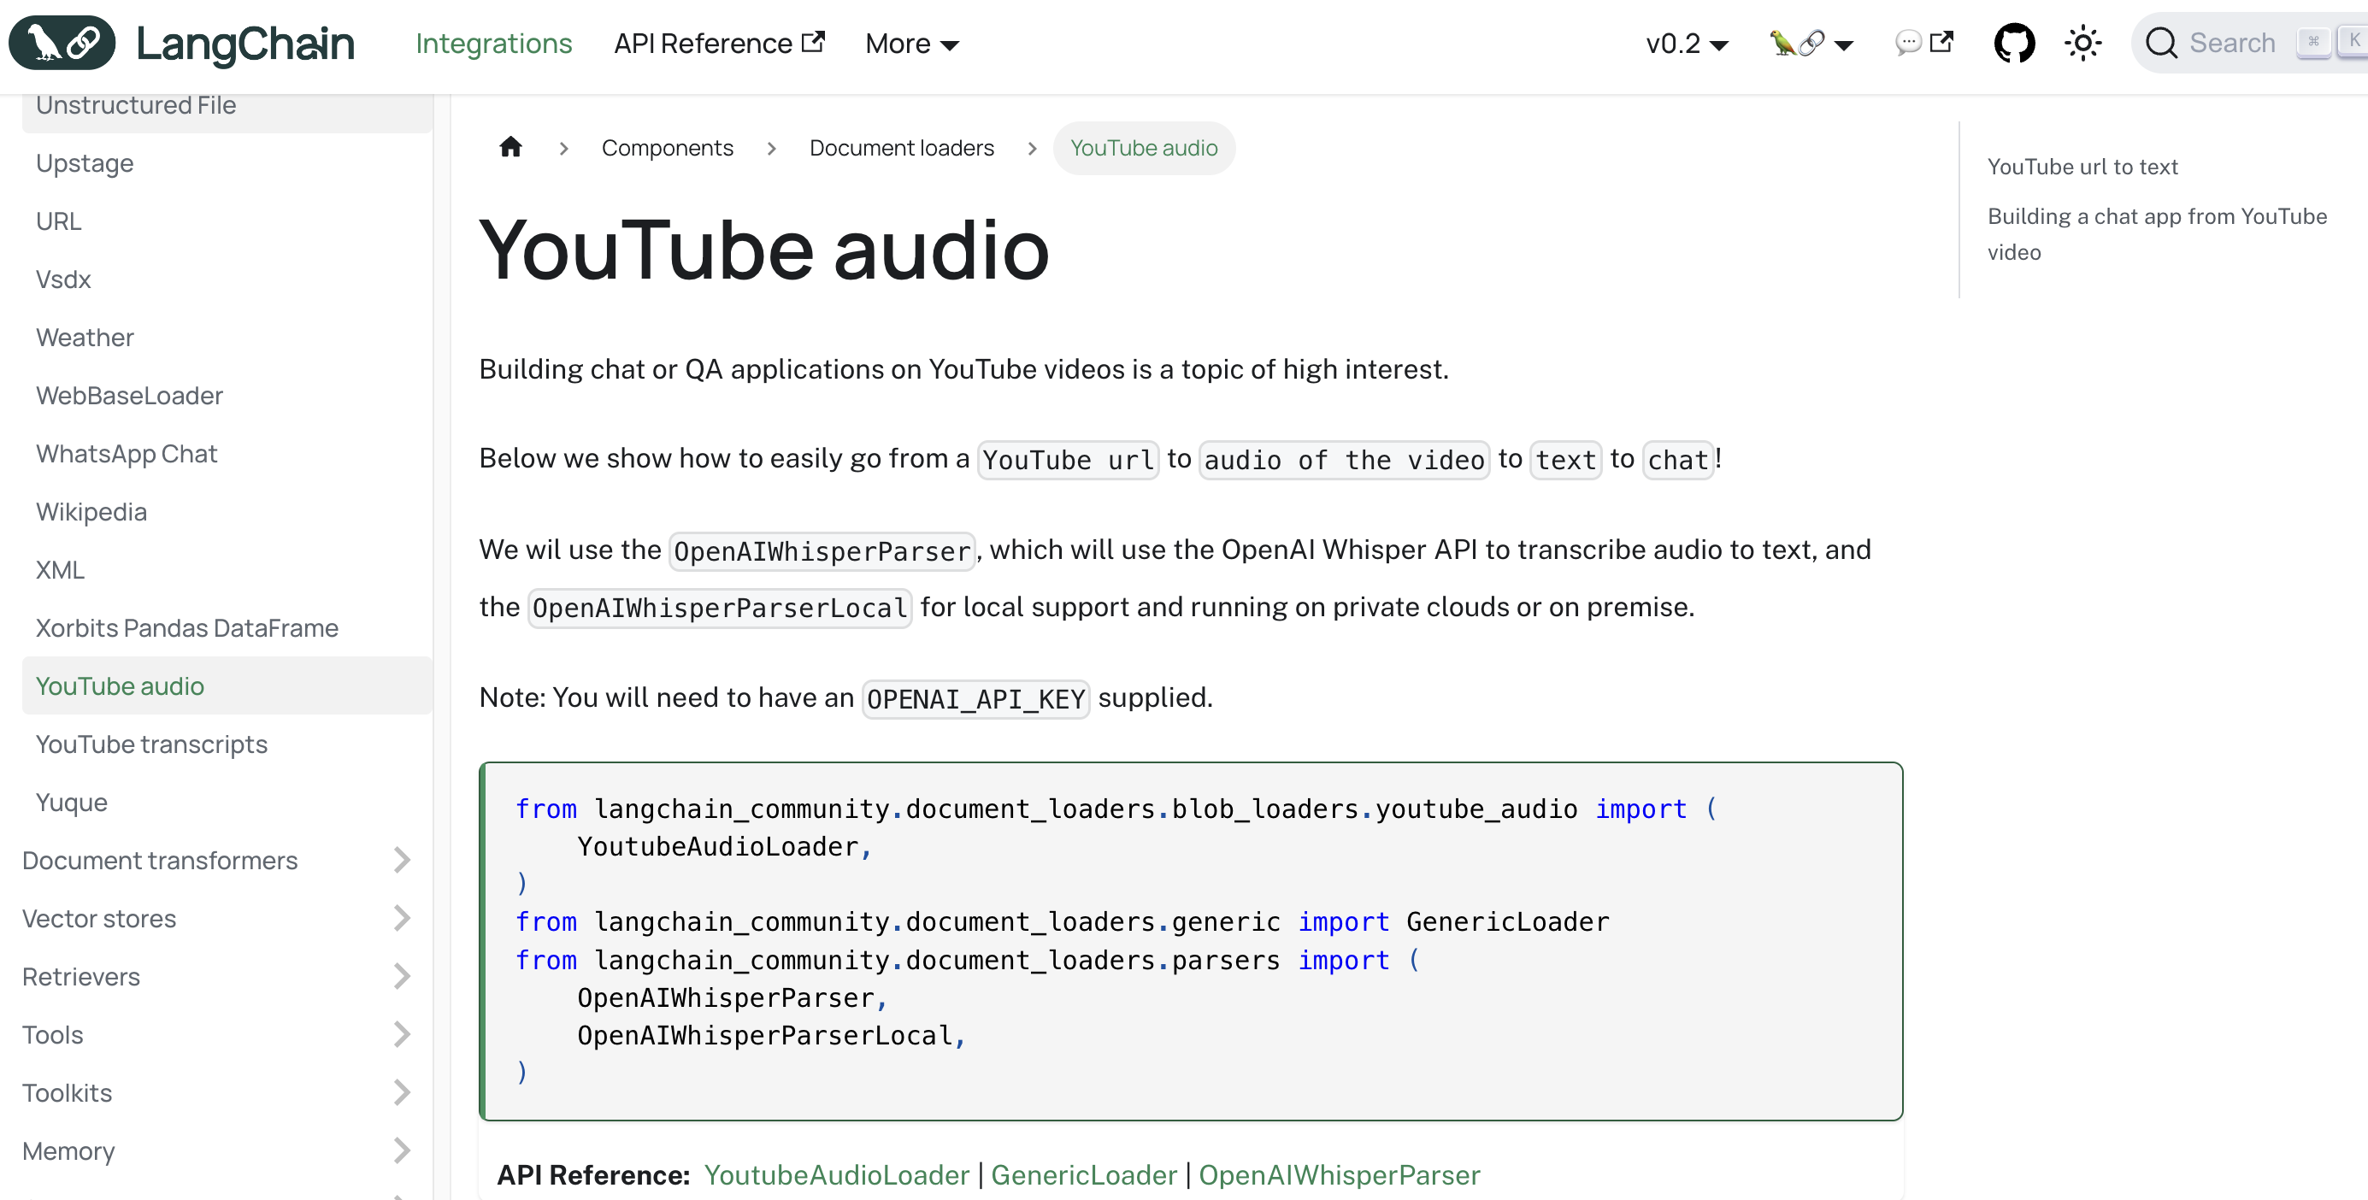
Task: Click the LangChain parrot logo icon
Action: [x=62, y=44]
